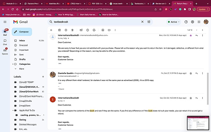Open more options on Sat Oct 28 message
The image size is (211, 132).
tap(203, 98)
